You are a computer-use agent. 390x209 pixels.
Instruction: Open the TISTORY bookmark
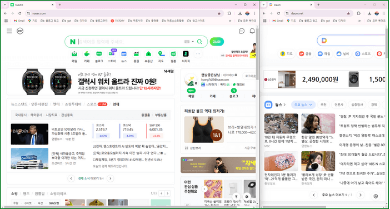pos(118,21)
